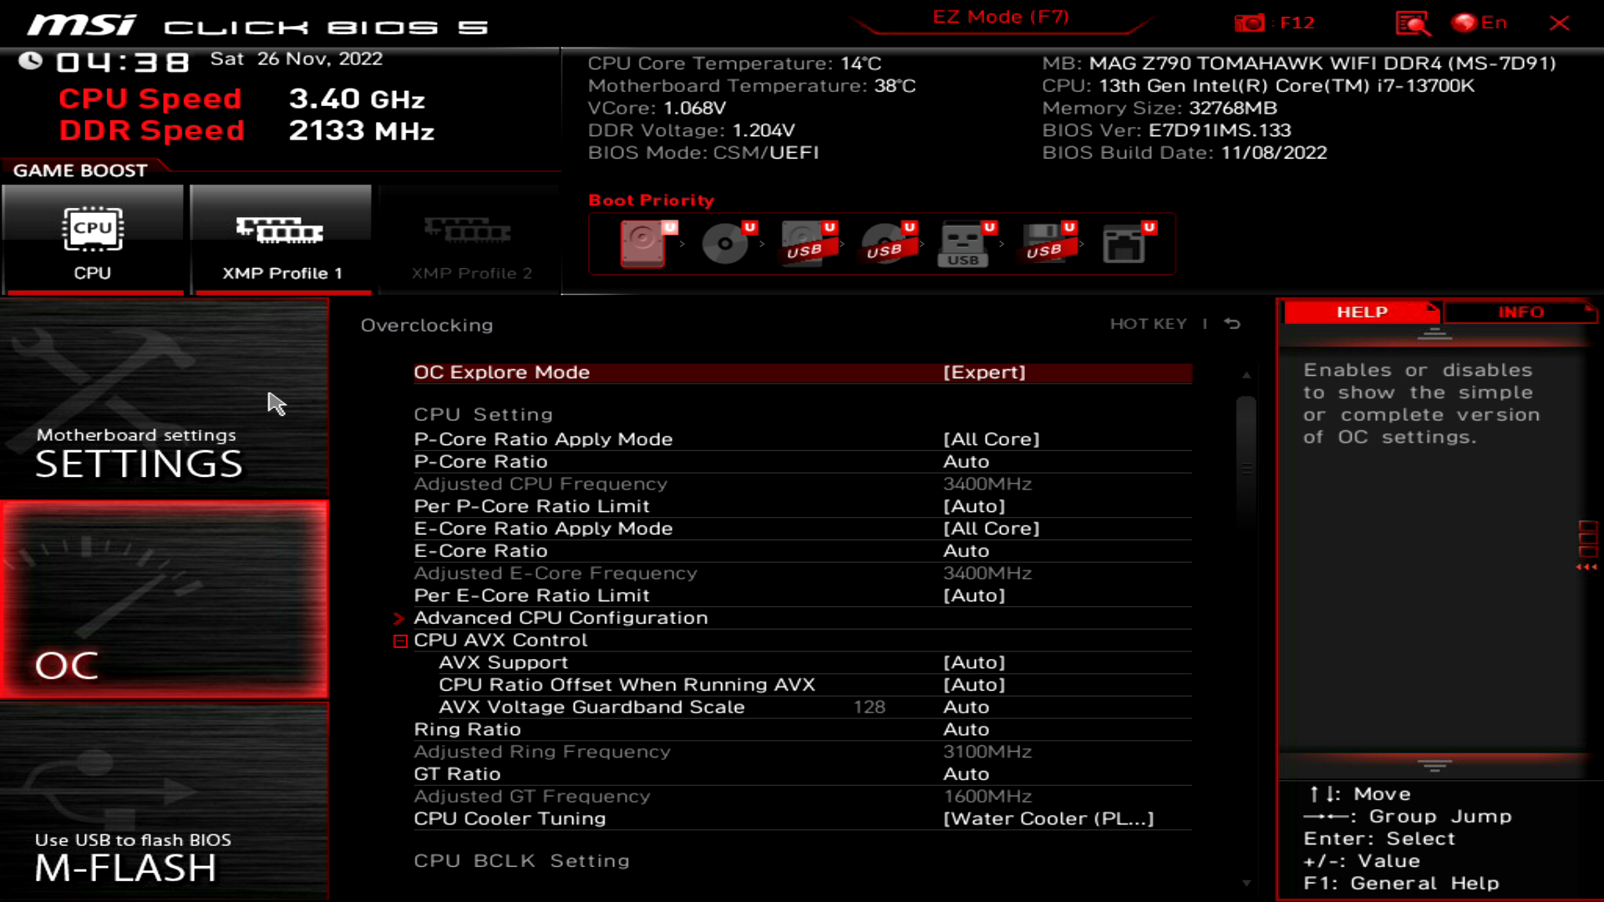This screenshot has width=1604, height=902.
Task: Click the clock icon beside the time
Action: point(31,61)
